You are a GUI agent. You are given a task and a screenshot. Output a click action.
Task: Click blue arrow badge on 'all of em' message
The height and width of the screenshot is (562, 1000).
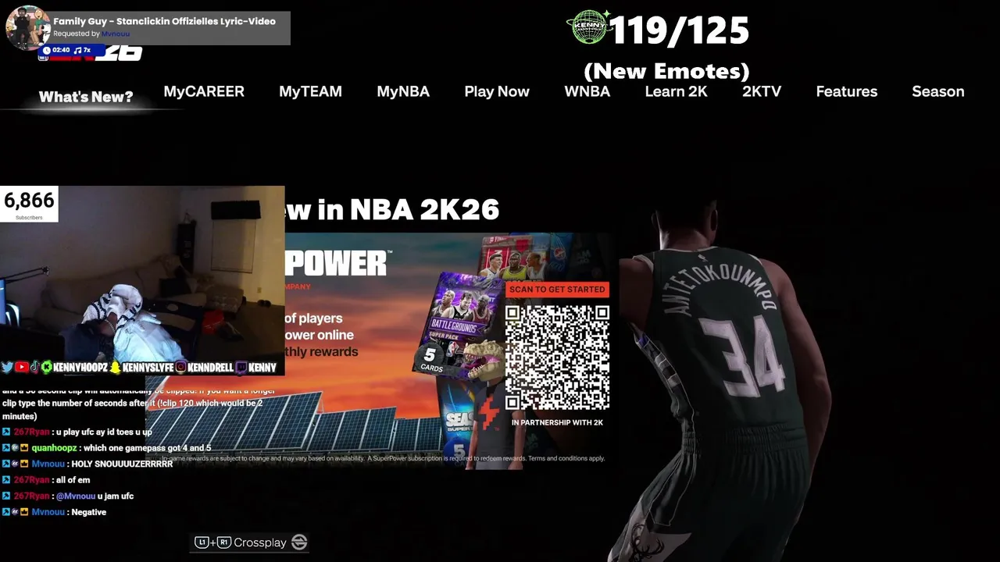pos(6,480)
